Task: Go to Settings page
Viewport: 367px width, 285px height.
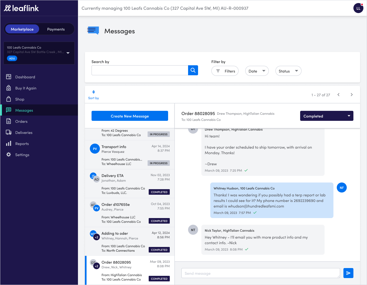Action: tap(39, 154)
